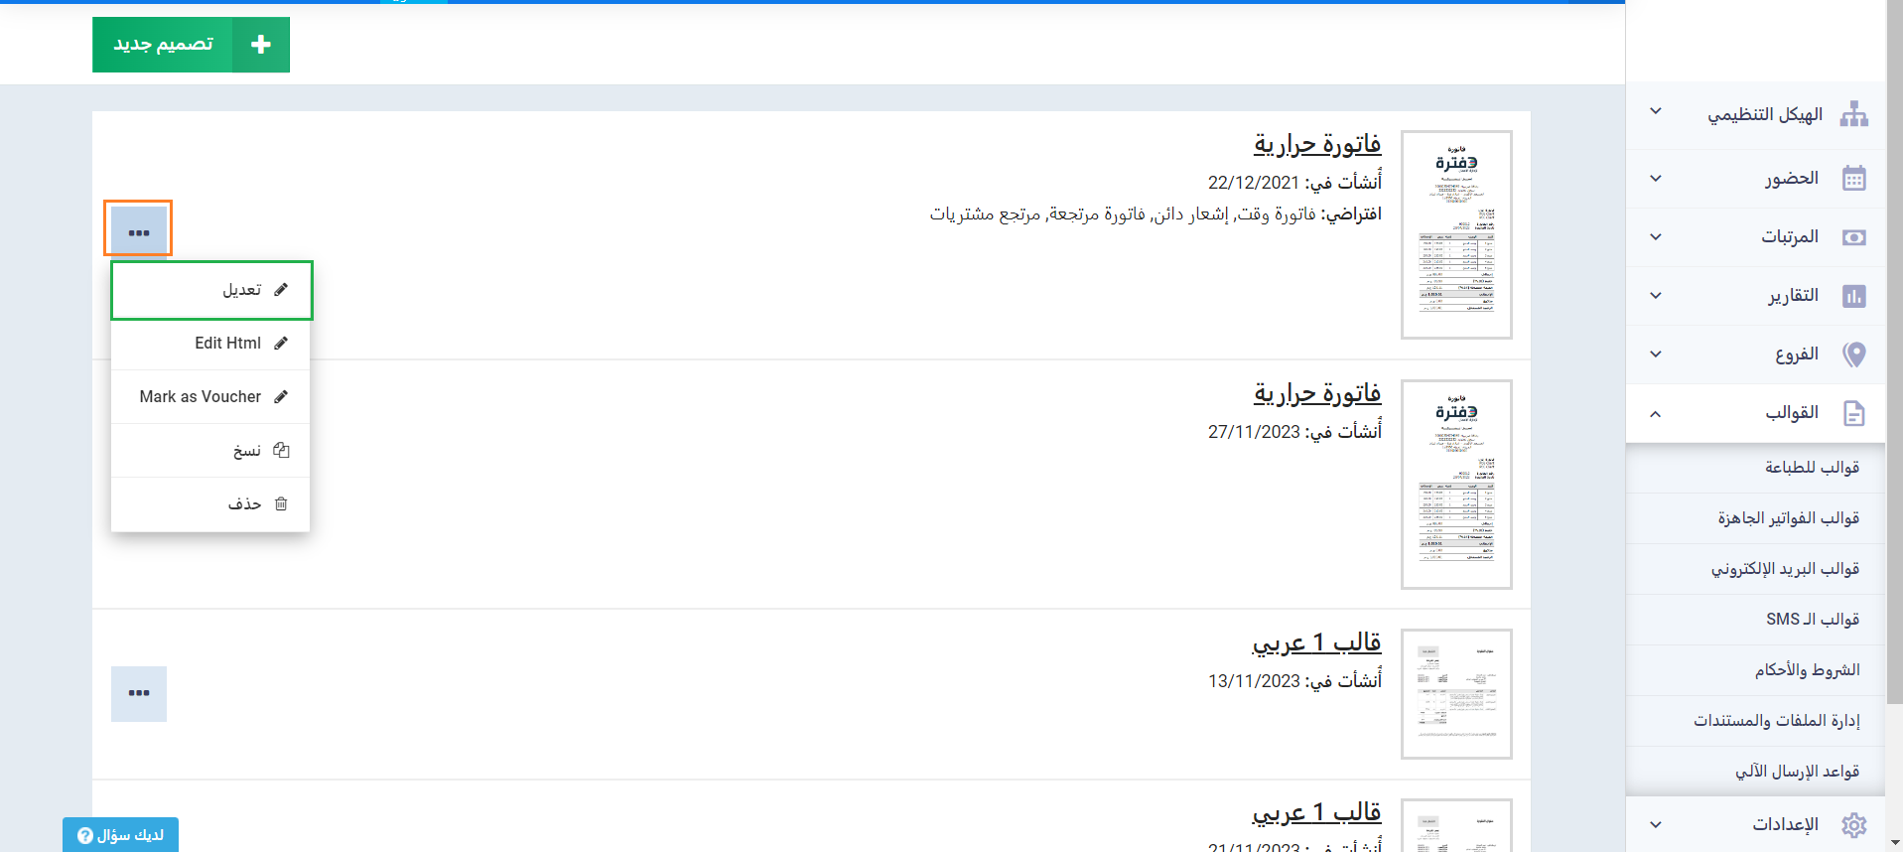The width and height of the screenshot is (1903, 852).
Task: Expand the الهيكل التنظيمي chevron
Action: tap(1656, 112)
